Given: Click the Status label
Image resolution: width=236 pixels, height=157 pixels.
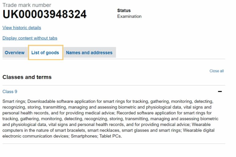Looking at the screenshot, I should coord(124,10).
